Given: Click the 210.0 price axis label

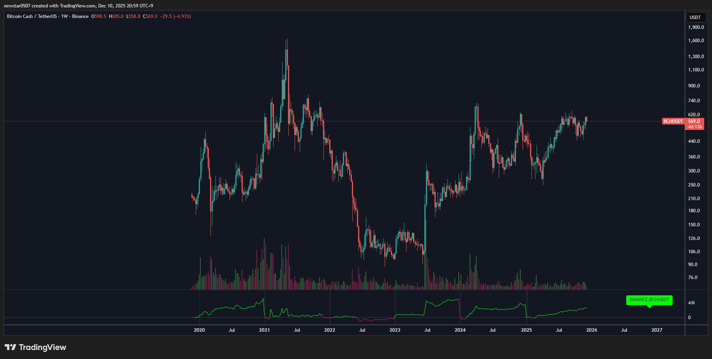Looking at the screenshot, I should (x=694, y=199).
